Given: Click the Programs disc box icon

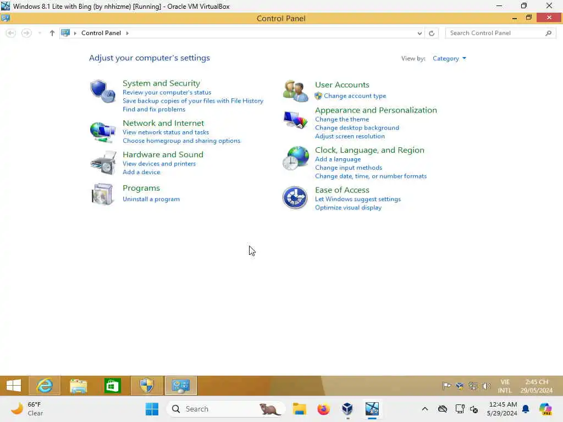Looking at the screenshot, I should pos(103,194).
